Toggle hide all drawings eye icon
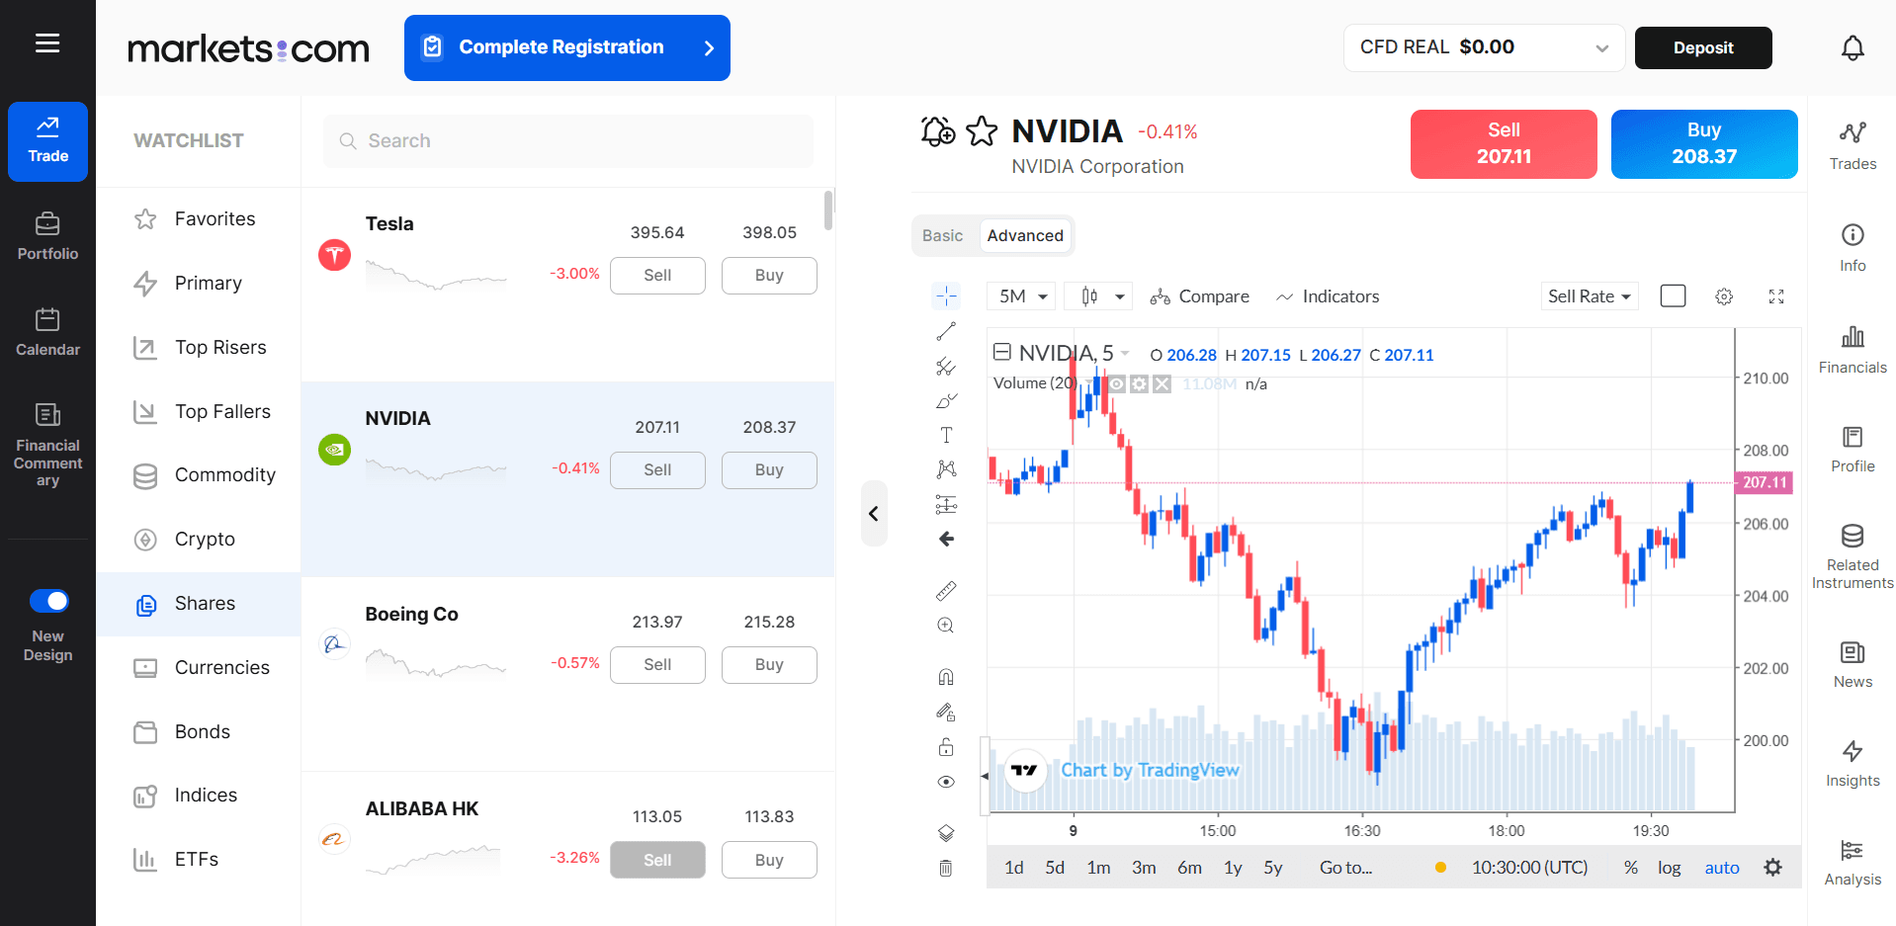The height and width of the screenshot is (926, 1896). (x=946, y=782)
